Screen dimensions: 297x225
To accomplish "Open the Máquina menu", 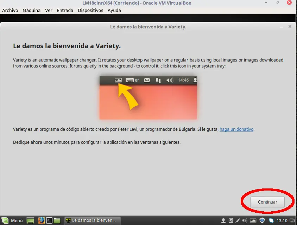I will click(31, 11).
